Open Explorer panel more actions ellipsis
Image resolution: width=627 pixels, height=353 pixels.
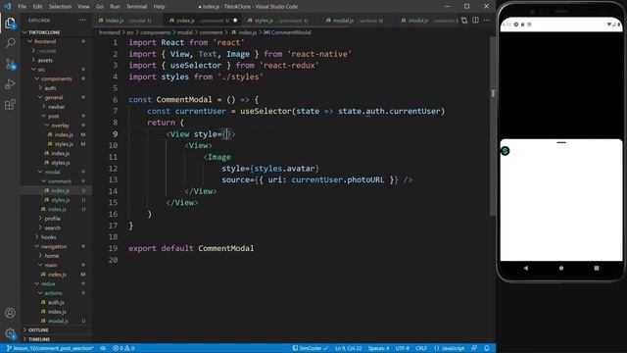coord(82,20)
